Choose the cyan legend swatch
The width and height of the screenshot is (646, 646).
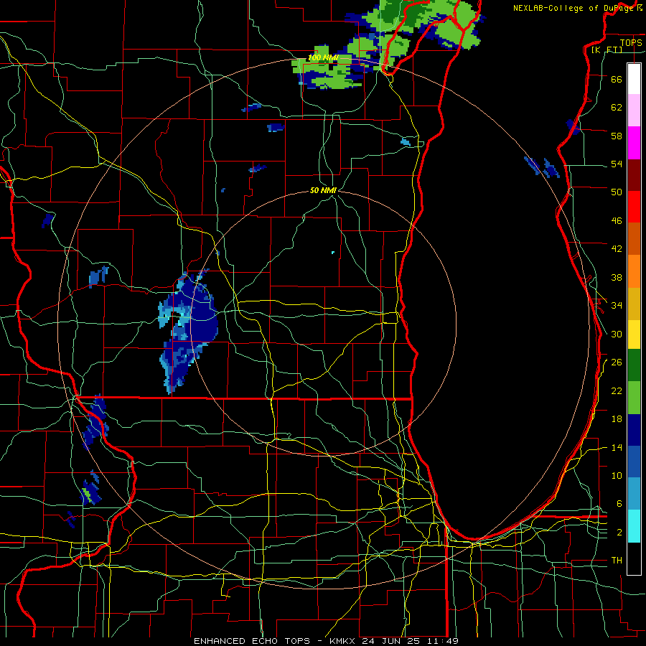(x=634, y=526)
